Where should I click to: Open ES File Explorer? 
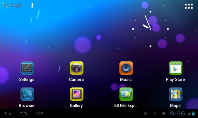(x=126, y=94)
